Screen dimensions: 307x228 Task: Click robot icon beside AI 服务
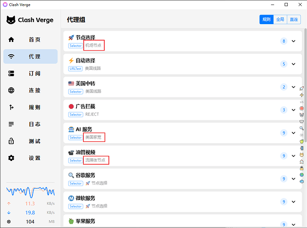pyautogui.click(x=71, y=130)
